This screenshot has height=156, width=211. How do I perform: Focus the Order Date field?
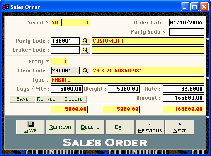[187, 23]
